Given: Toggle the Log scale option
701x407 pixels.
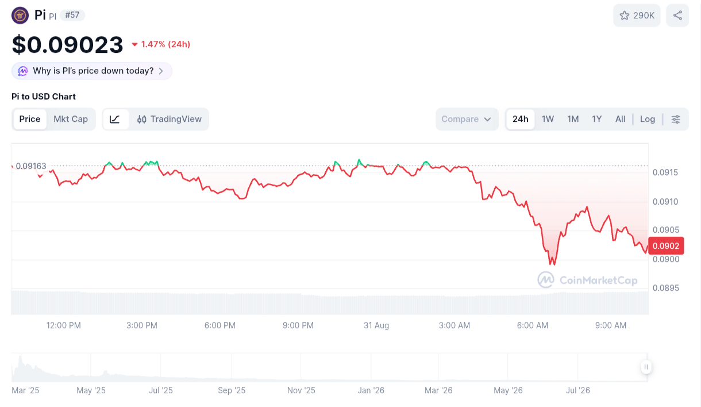Looking at the screenshot, I should [x=648, y=119].
